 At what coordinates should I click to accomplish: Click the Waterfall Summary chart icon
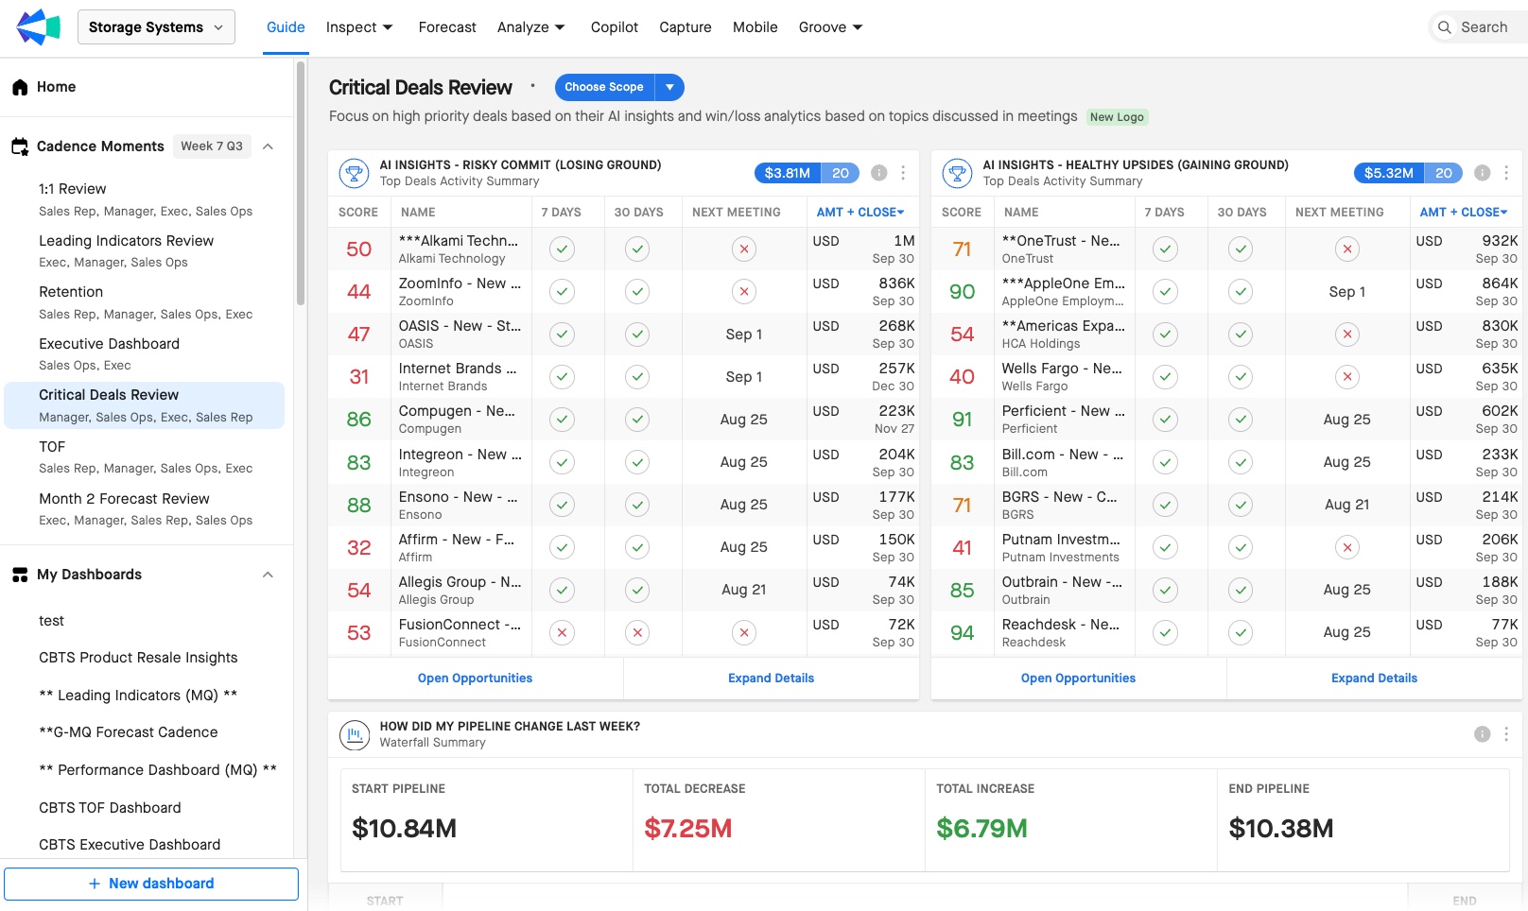[355, 734]
